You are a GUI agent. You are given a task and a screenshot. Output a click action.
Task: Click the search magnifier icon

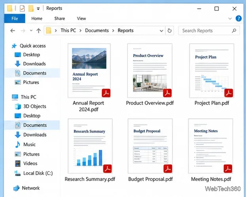tap(234, 30)
